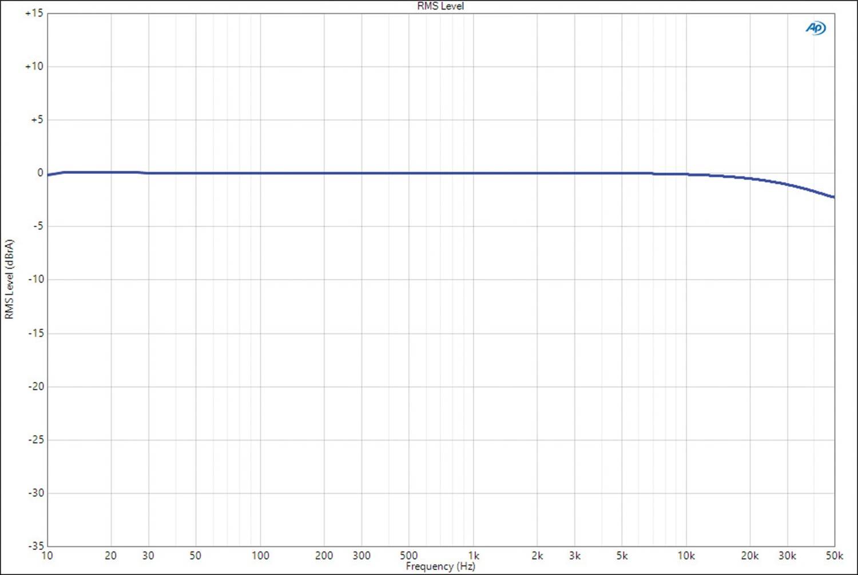Image resolution: width=858 pixels, height=575 pixels.
Task: Click the 20k frequency tick label
Action: (x=750, y=556)
